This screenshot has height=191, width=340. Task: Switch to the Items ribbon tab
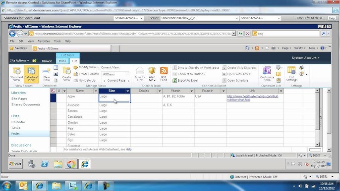point(62,61)
